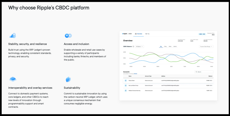Select the Week chart range tab

(170, 47)
